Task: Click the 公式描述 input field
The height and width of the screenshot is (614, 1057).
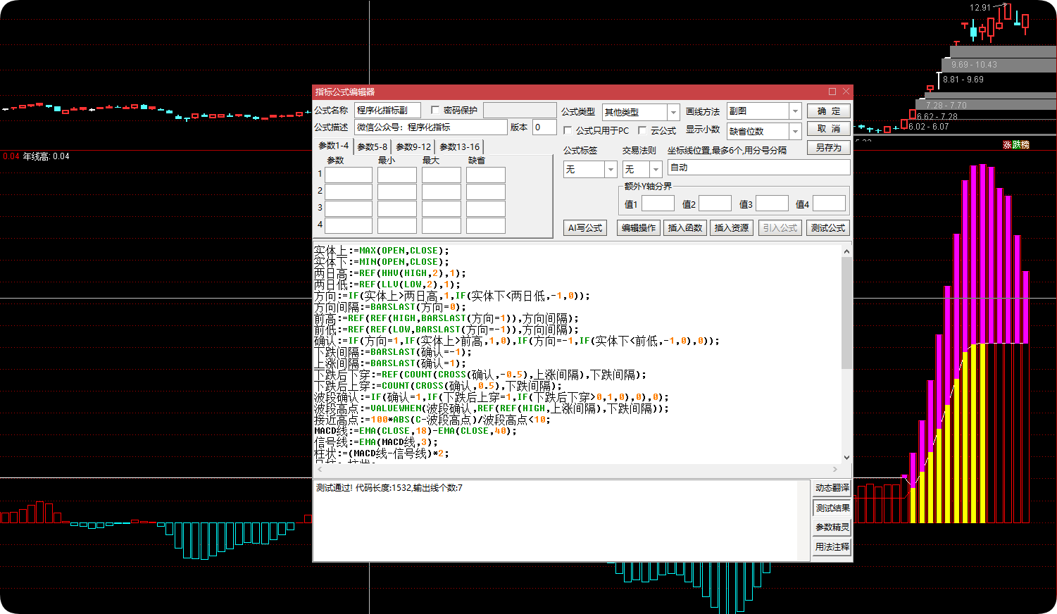Action: coord(430,127)
